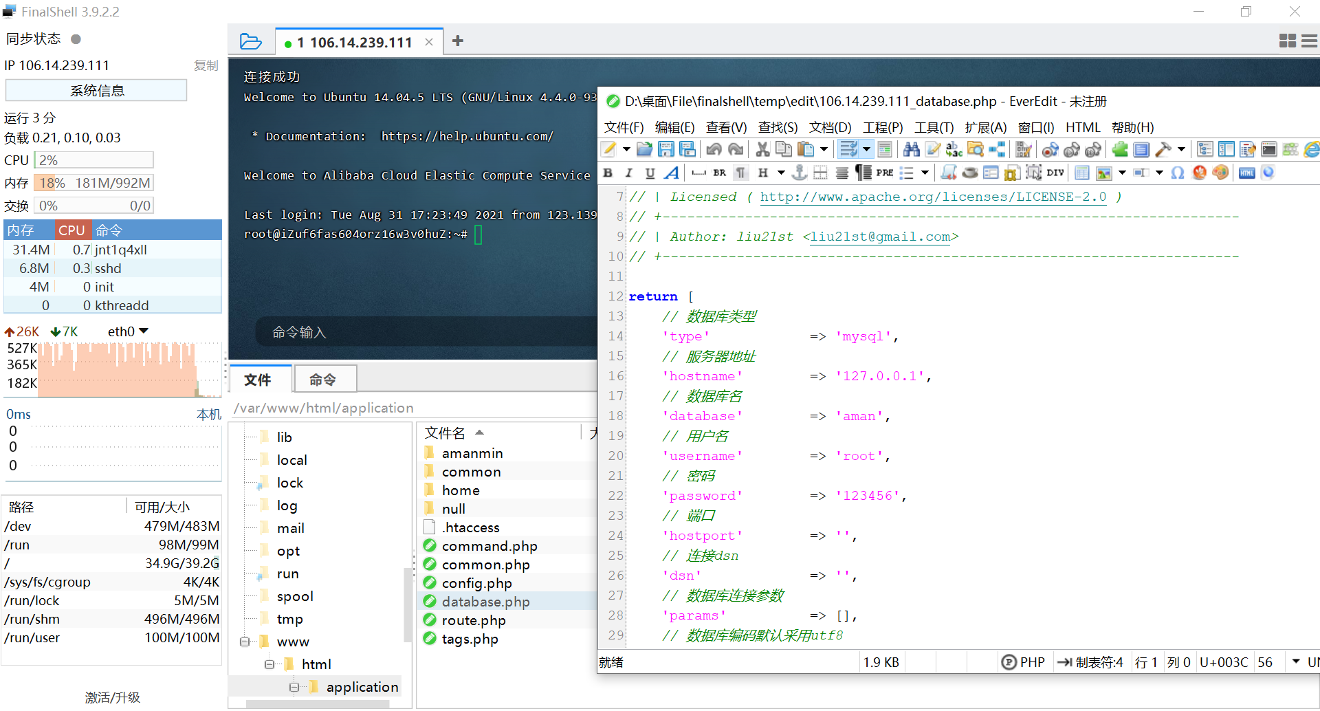The width and height of the screenshot is (1320, 711).
Task: Open the FinalShell hamburger menu icon
Action: point(1310,41)
